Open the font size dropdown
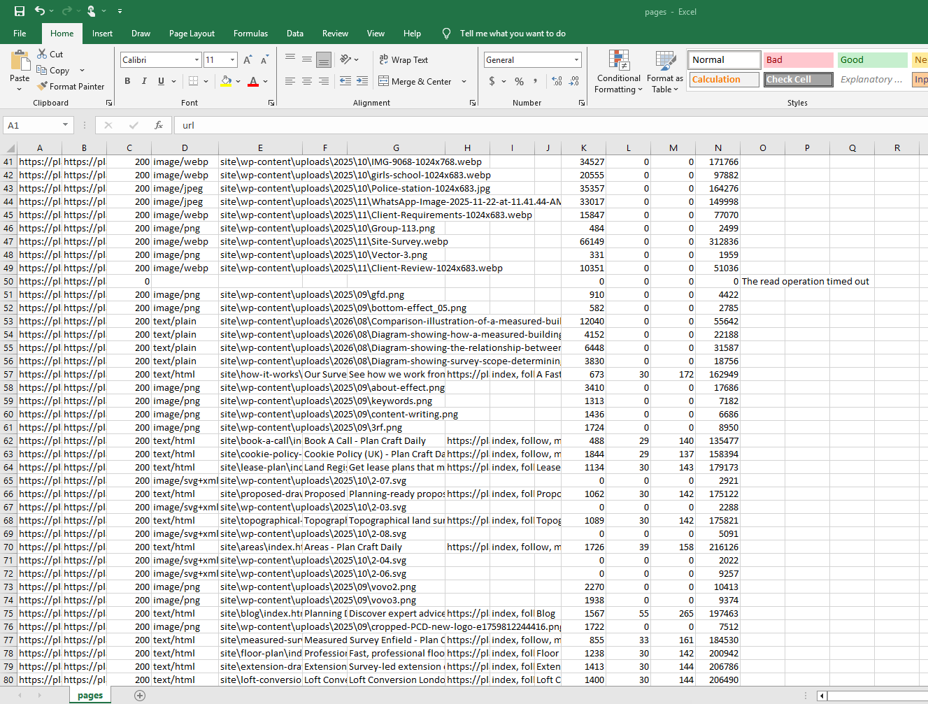The height and width of the screenshot is (704, 928). tap(233, 60)
